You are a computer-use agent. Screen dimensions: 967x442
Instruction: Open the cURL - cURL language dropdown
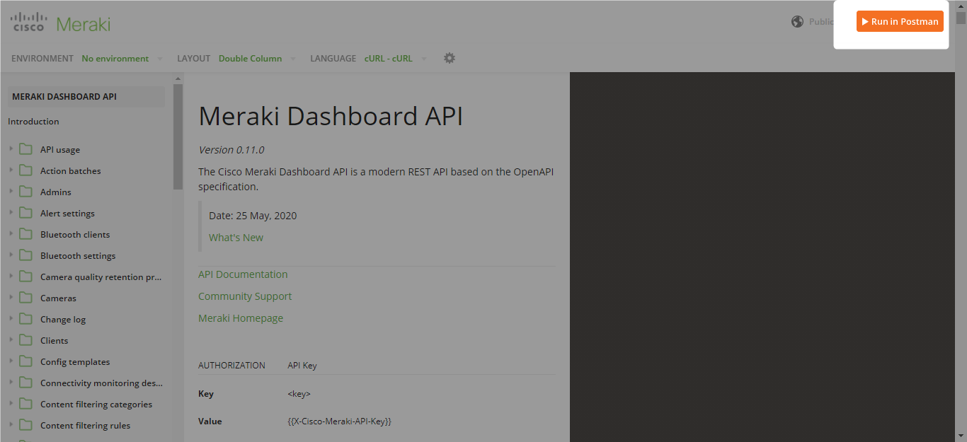pyautogui.click(x=396, y=59)
